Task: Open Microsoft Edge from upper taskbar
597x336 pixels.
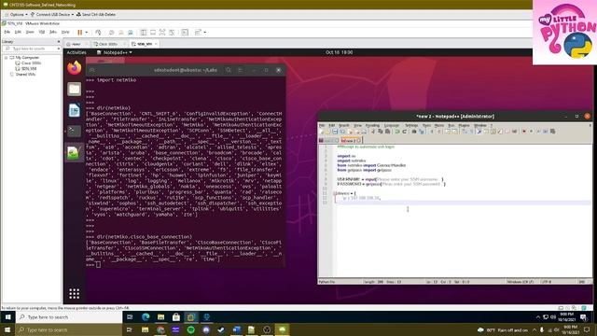Action: click(146, 317)
